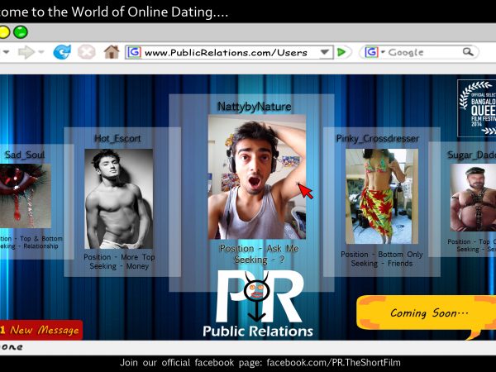Open the Sad_Soul crying eye photo

[x=25, y=196]
